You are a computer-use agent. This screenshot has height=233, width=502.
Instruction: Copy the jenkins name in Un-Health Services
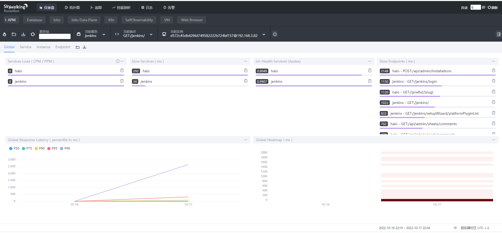[x=370, y=81]
